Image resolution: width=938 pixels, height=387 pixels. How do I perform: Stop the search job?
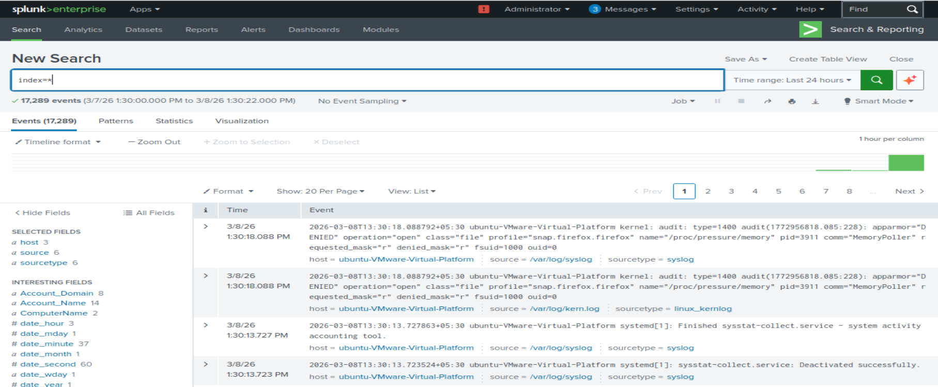pos(741,101)
